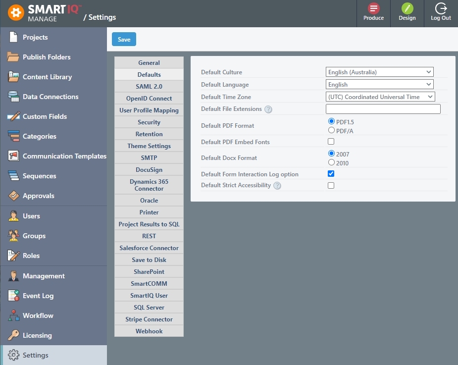
Task: Open Roles icon in sidebar
Action: coord(13,256)
